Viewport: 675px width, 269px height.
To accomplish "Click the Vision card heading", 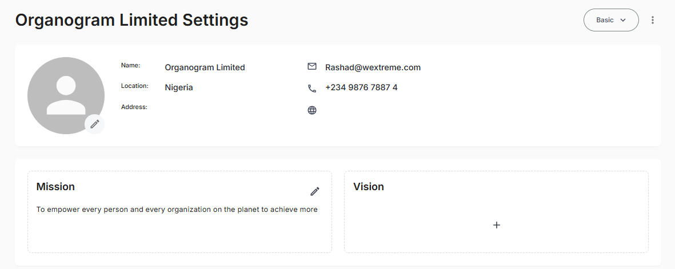I will [x=369, y=187].
